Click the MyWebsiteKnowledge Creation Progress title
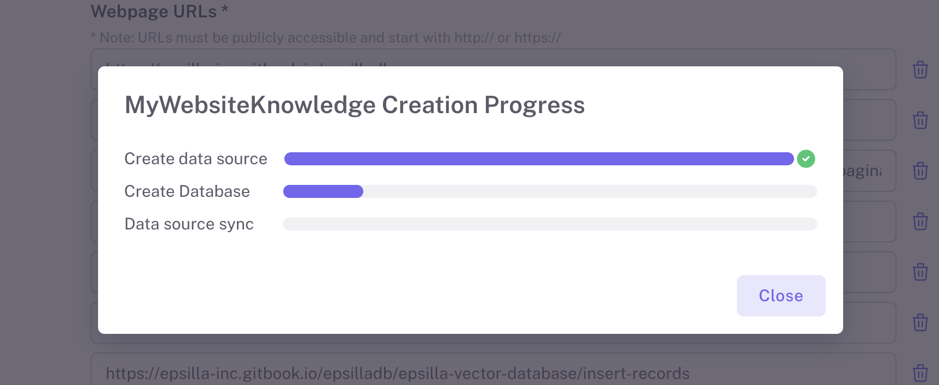Viewport: 939px width, 385px height. (355, 105)
